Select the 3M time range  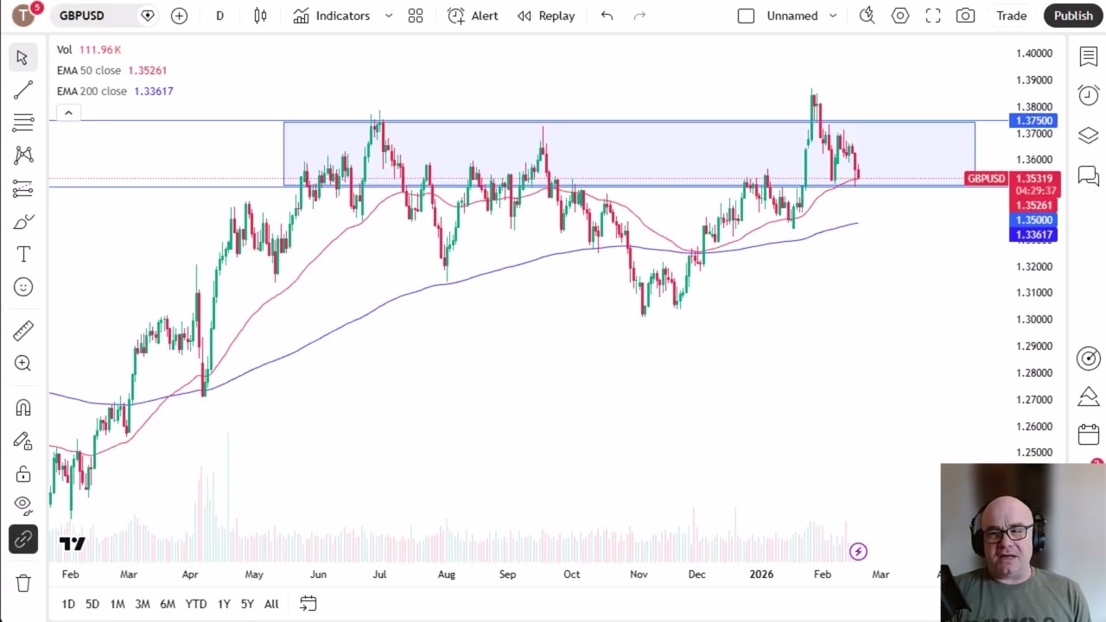coord(143,604)
